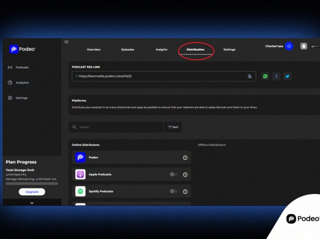This screenshot has width=320, height=239.
Task: Click the search magnifier icon
Action: pyautogui.click(x=74, y=127)
